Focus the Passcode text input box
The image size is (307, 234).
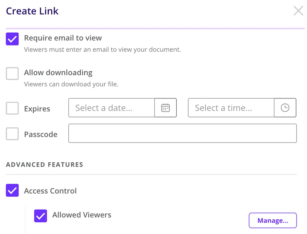tap(182, 133)
